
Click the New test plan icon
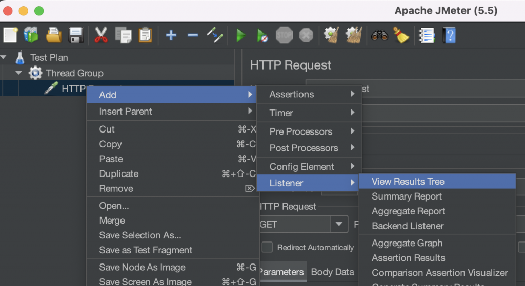click(10, 35)
